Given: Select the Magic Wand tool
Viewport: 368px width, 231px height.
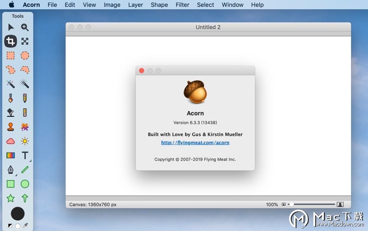Looking at the screenshot, I should 11,84.
